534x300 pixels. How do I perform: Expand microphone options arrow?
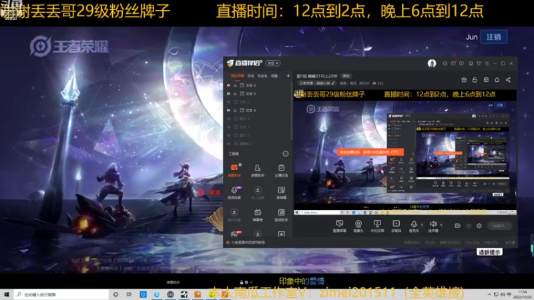coord(422,225)
